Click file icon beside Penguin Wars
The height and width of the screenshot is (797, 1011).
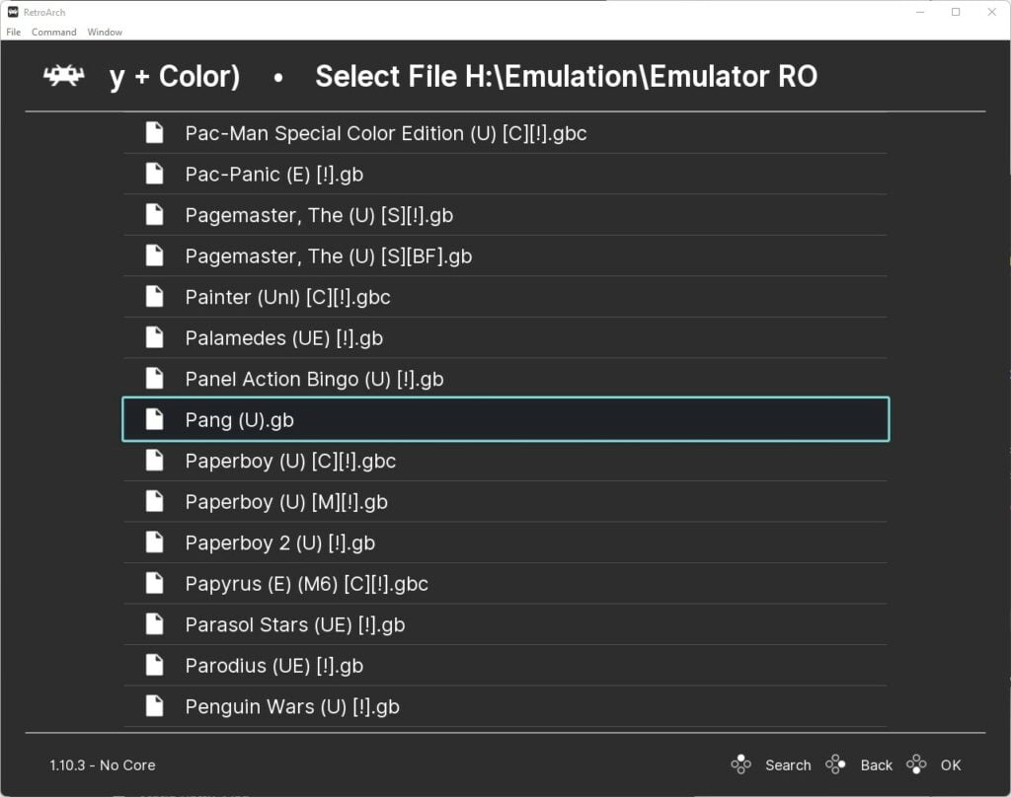(x=155, y=705)
